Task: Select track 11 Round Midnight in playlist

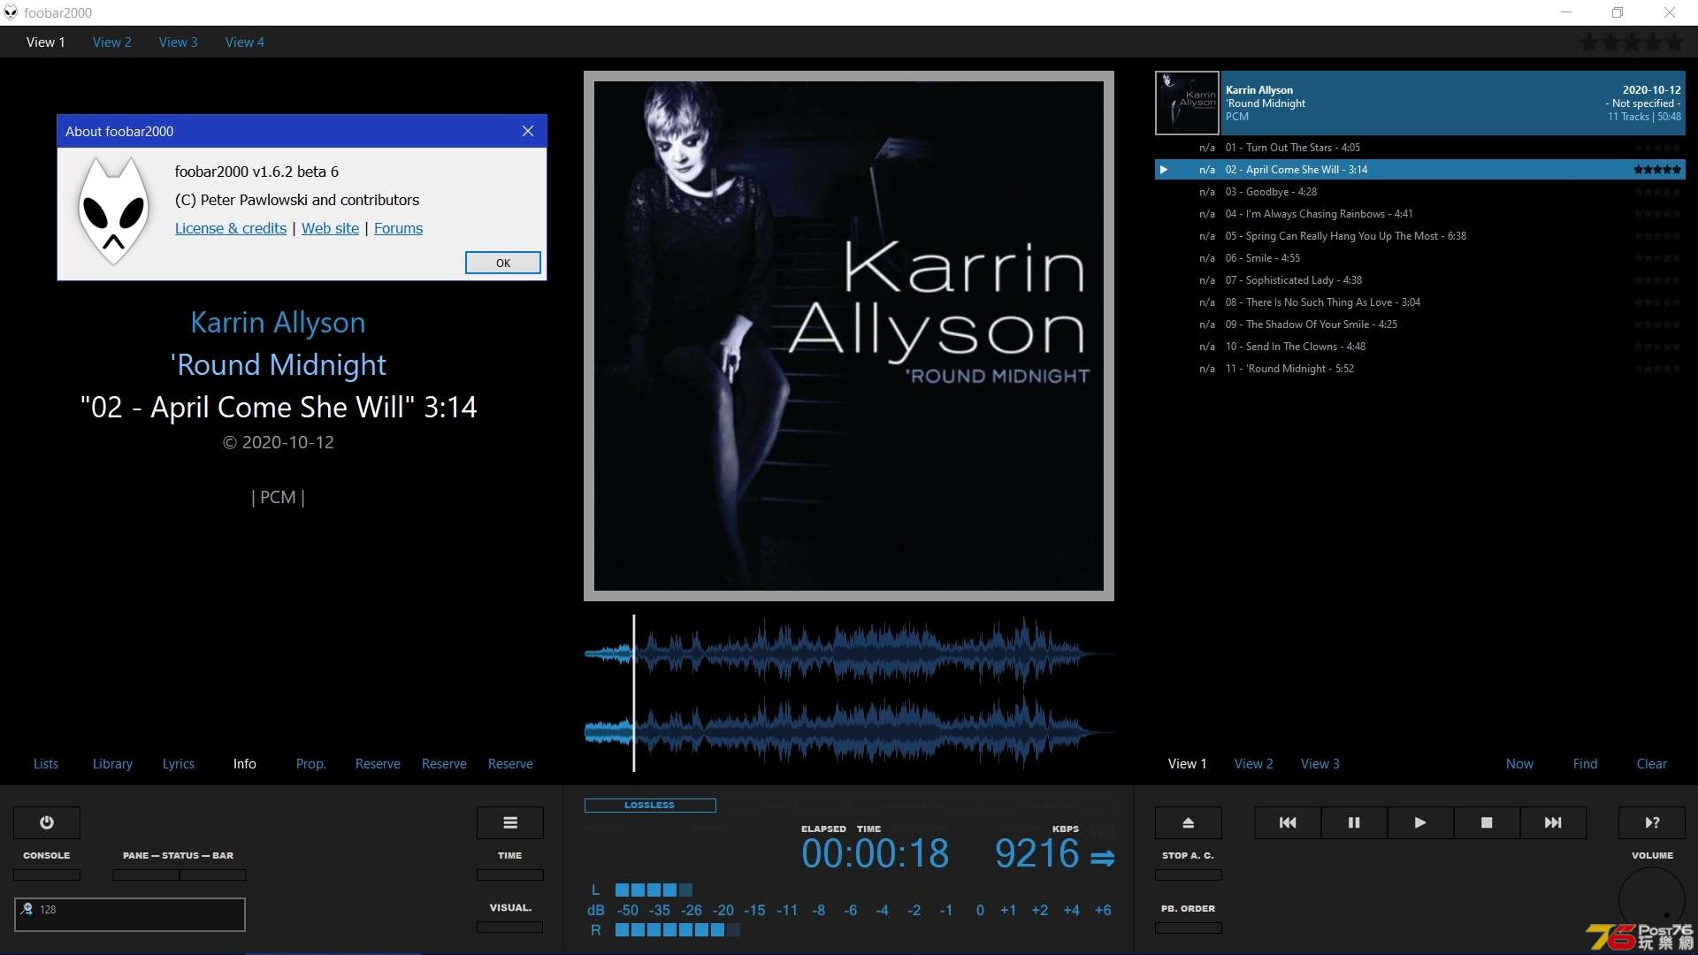Action: click(x=1289, y=369)
